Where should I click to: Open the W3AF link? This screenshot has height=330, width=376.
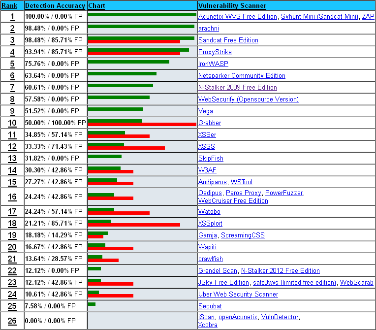click(207, 170)
